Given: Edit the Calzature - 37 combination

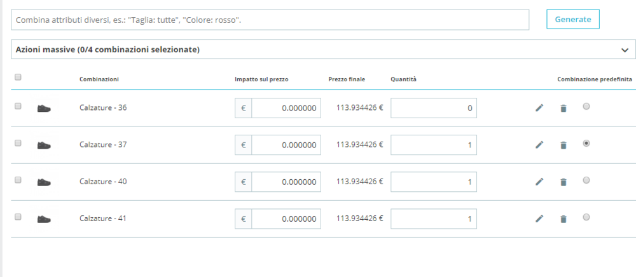Looking at the screenshot, I should (539, 145).
